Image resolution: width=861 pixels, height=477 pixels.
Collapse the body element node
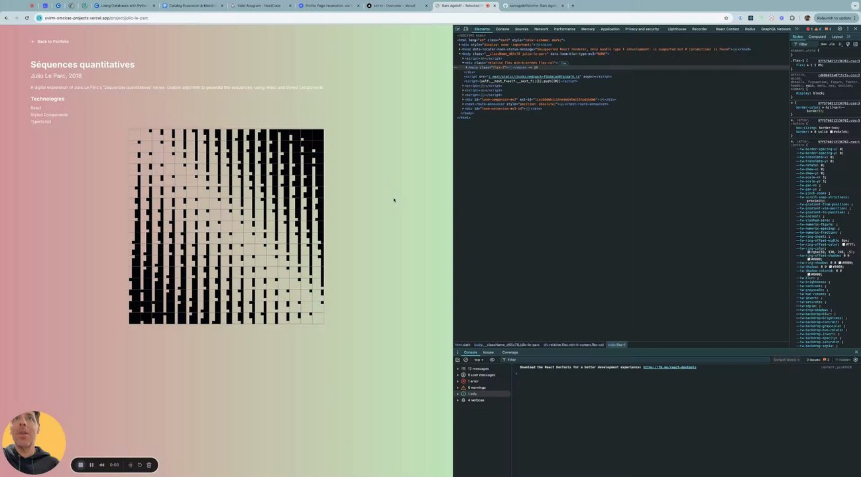coord(460,54)
